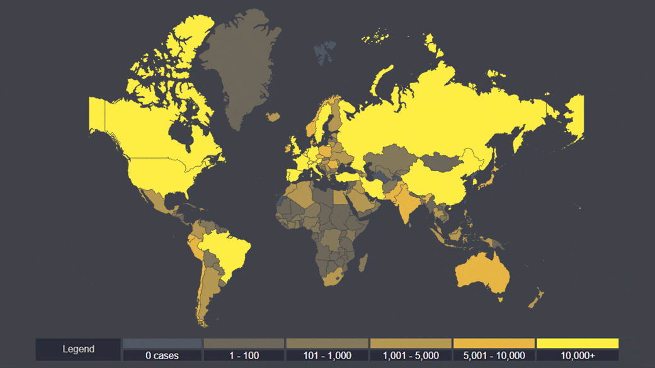This screenshot has height=368, width=655.
Task: Select New Zealand on the map
Action: click(537, 298)
